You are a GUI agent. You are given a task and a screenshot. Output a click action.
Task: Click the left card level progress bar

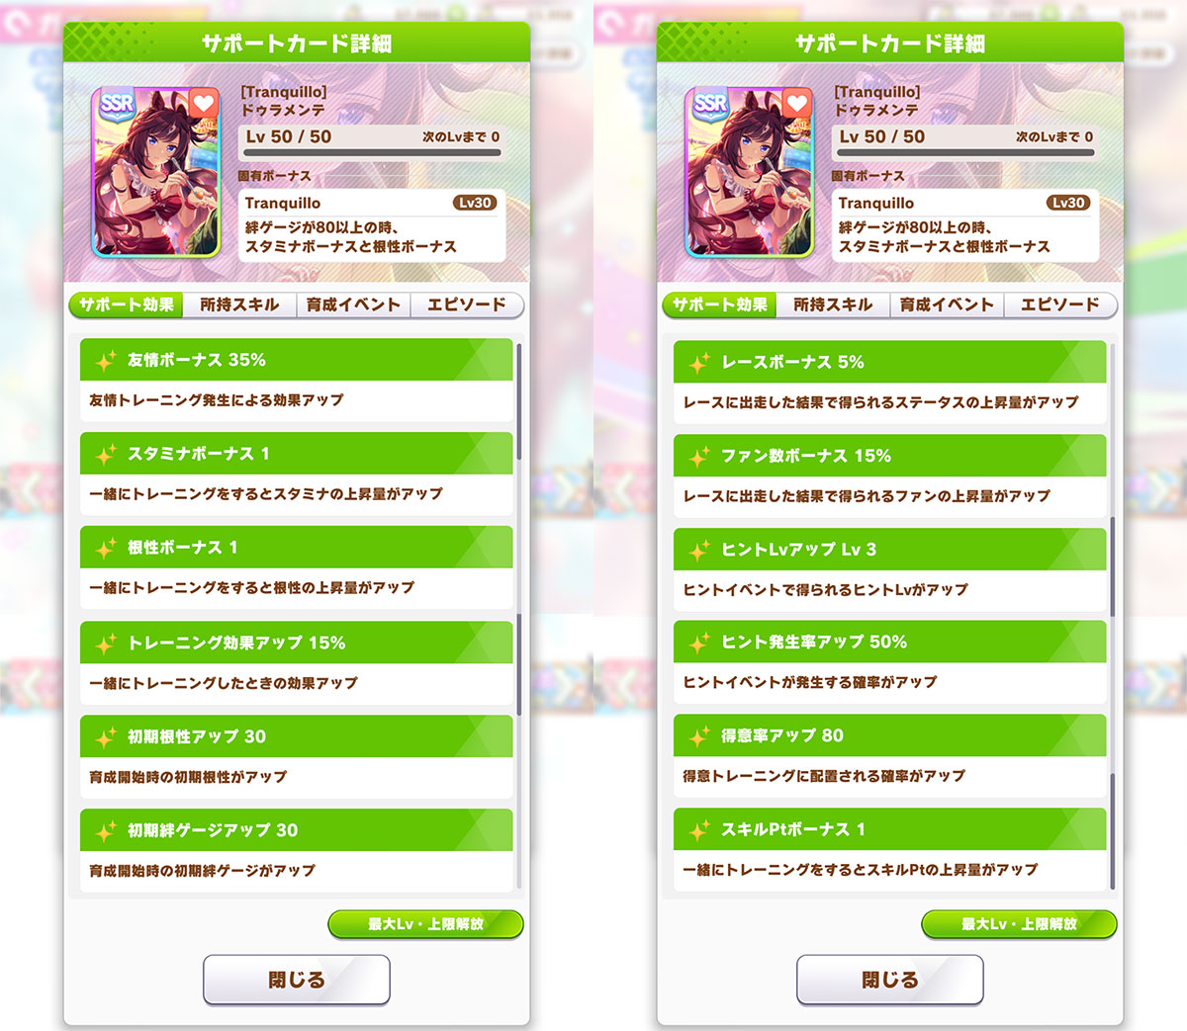(373, 153)
